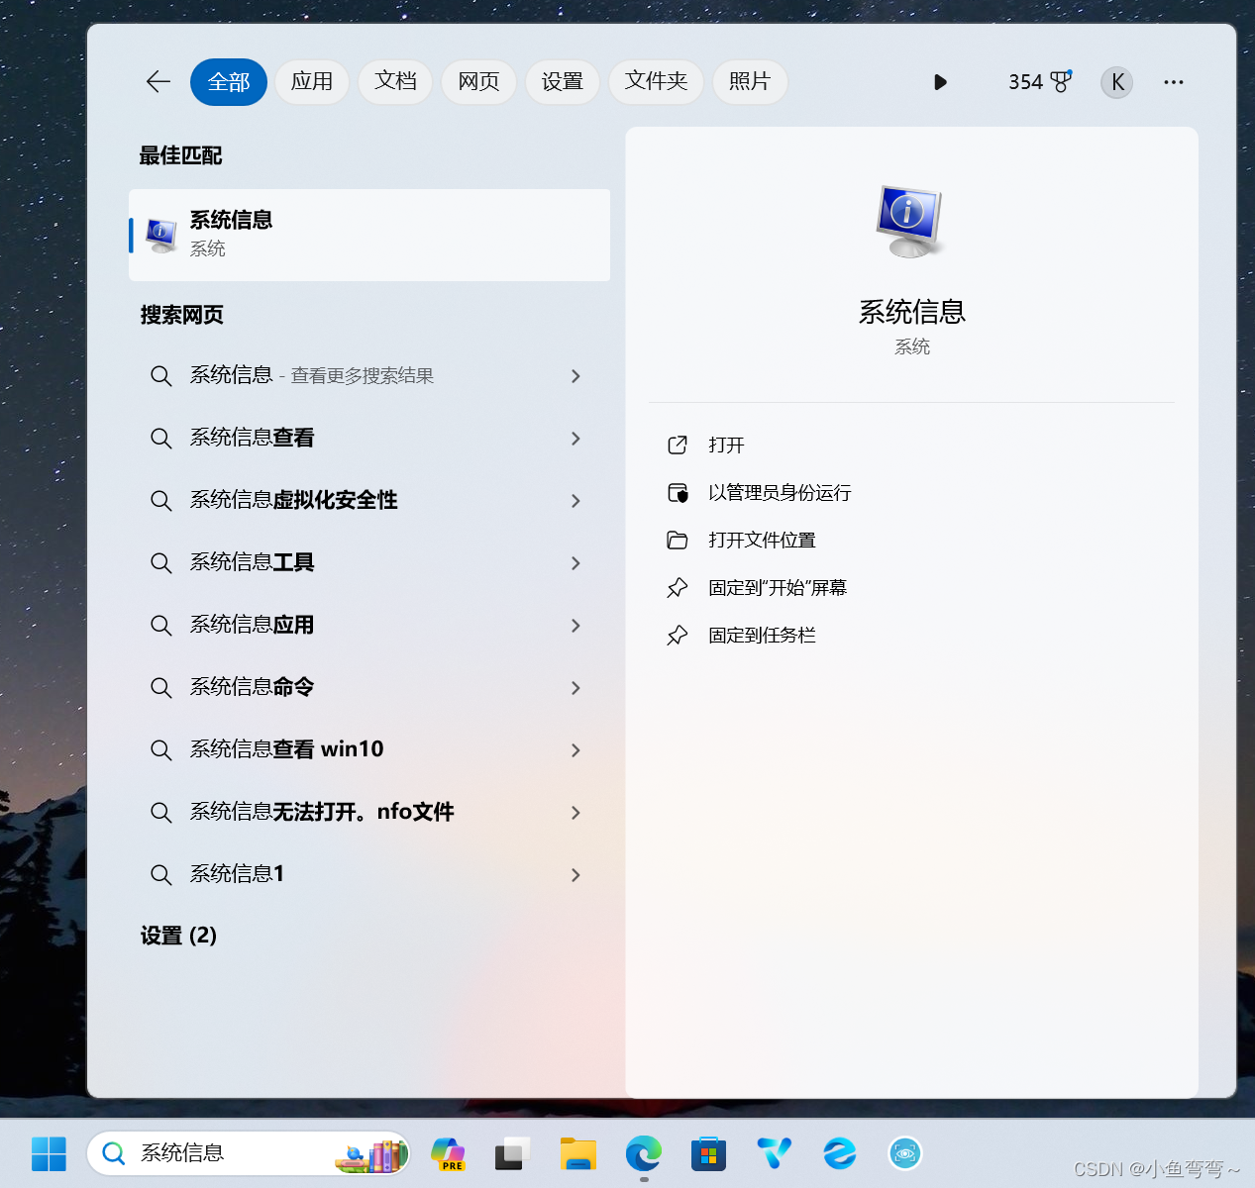Image resolution: width=1255 pixels, height=1188 pixels.
Task: Expand chevron beside the exact suggestion 系统信息查看
Action: tap(575, 439)
